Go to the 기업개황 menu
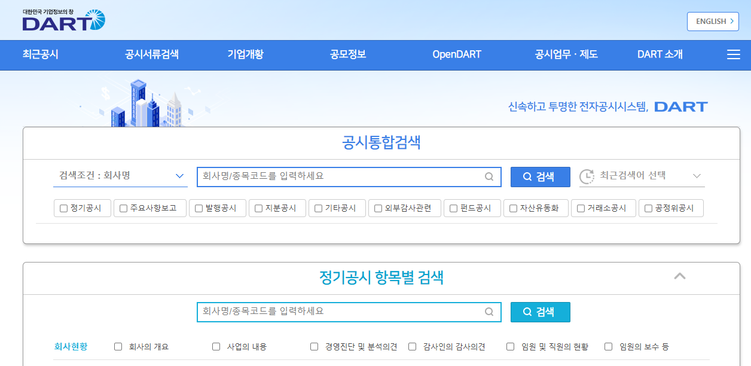 245,54
